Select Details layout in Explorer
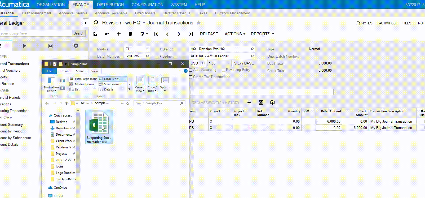 [x=106, y=89]
